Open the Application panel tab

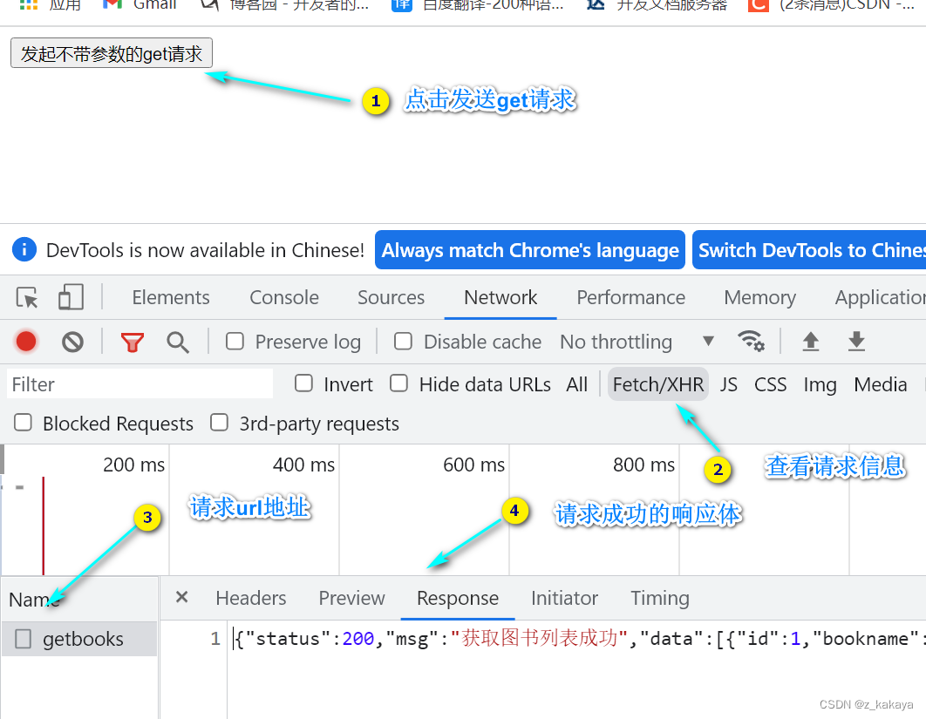[880, 297]
